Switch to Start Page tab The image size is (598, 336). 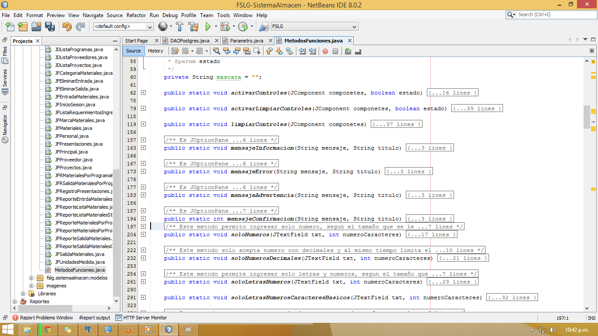[137, 41]
